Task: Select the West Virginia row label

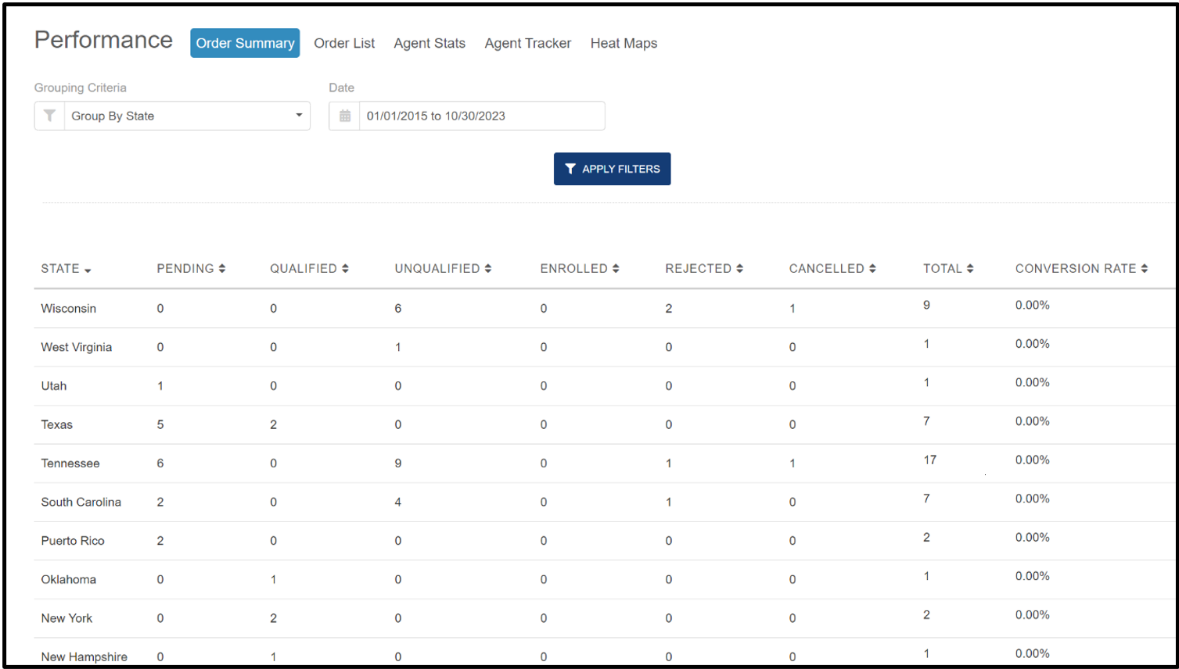Action: click(77, 347)
